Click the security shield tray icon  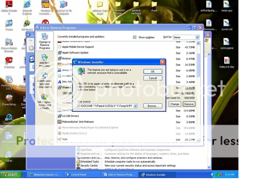[221, 175]
